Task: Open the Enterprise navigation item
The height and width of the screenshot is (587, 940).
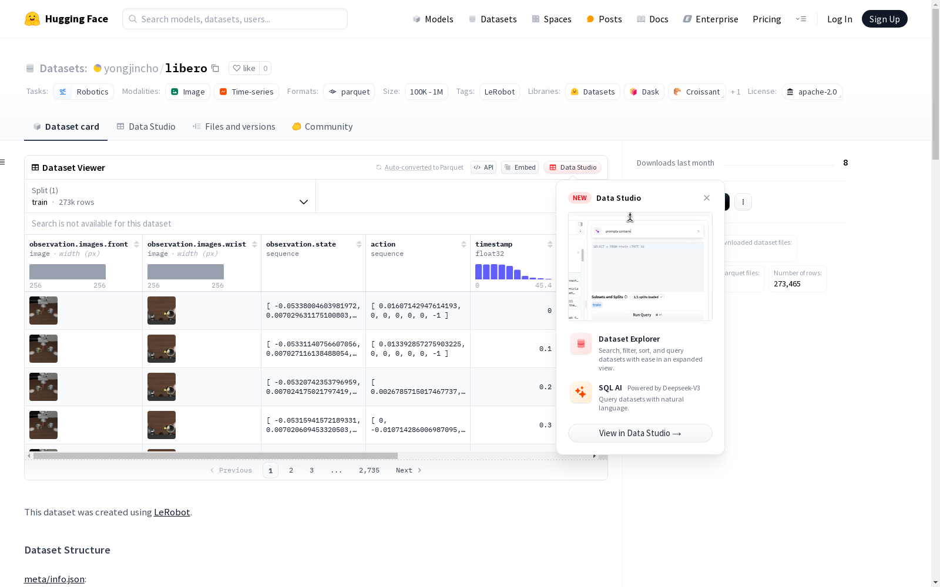Action: (x=710, y=19)
